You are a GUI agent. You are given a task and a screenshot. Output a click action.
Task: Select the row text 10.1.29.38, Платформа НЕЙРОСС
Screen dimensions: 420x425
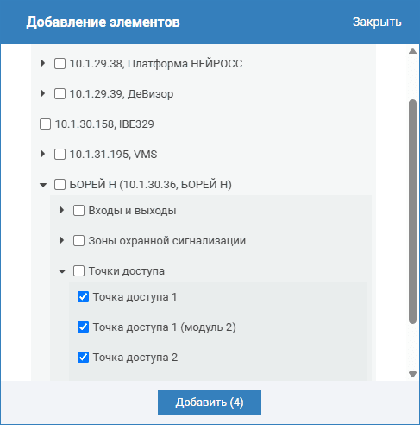[x=156, y=64]
